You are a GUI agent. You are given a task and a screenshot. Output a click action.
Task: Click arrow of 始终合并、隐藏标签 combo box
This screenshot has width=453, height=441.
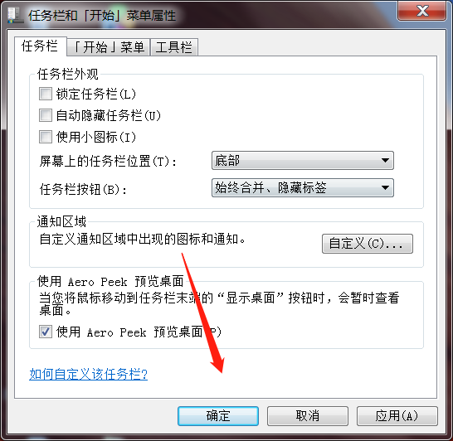[385, 188]
